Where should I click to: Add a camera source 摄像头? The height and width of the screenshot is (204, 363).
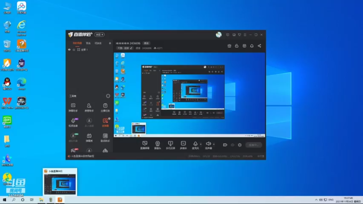pos(157,145)
